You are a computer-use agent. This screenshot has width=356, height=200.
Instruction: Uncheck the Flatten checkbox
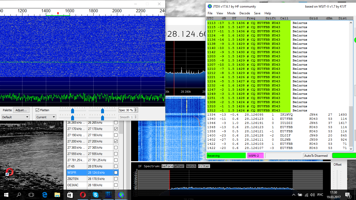click(38, 110)
